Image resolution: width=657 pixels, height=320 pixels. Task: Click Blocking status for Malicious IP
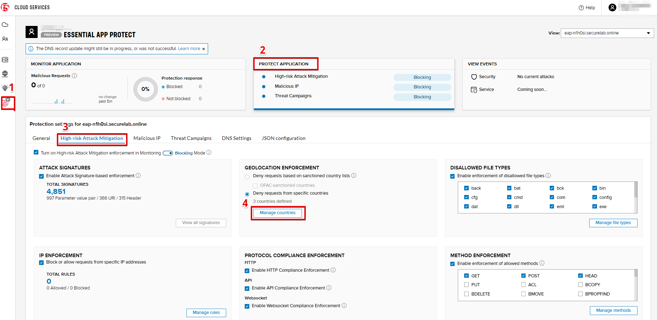(422, 87)
